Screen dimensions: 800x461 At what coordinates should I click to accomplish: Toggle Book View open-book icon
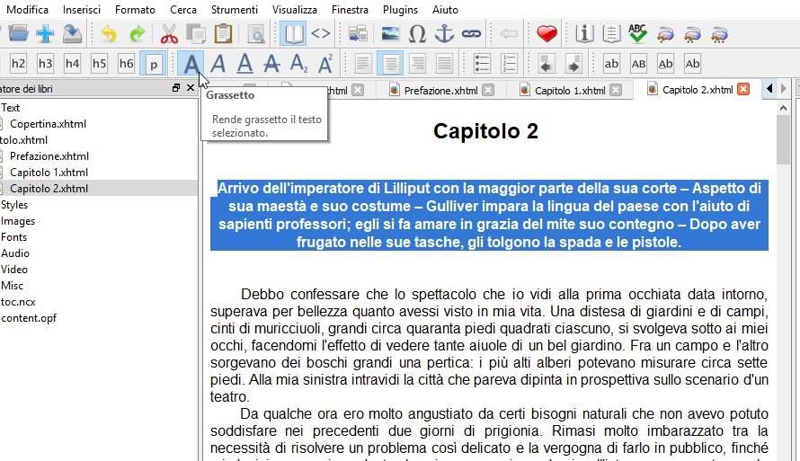(x=293, y=34)
